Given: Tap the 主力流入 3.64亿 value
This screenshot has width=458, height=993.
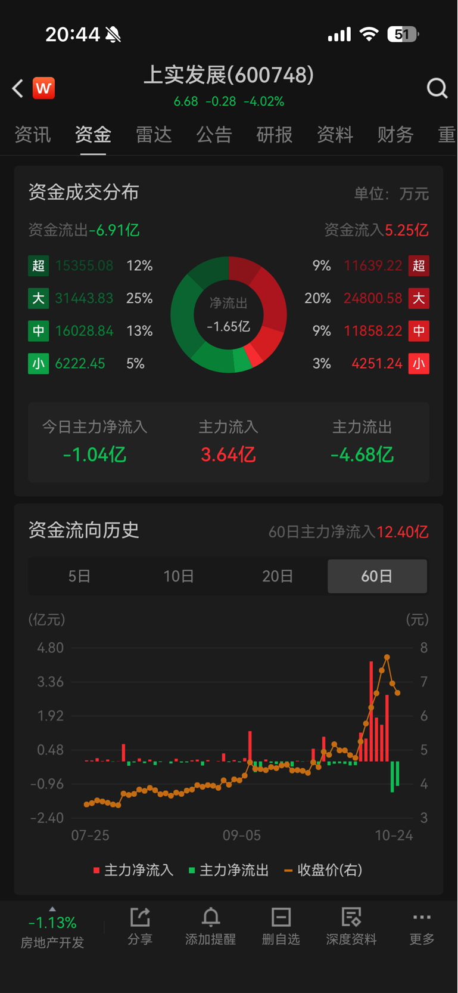Looking at the screenshot, I should (228, 455).
